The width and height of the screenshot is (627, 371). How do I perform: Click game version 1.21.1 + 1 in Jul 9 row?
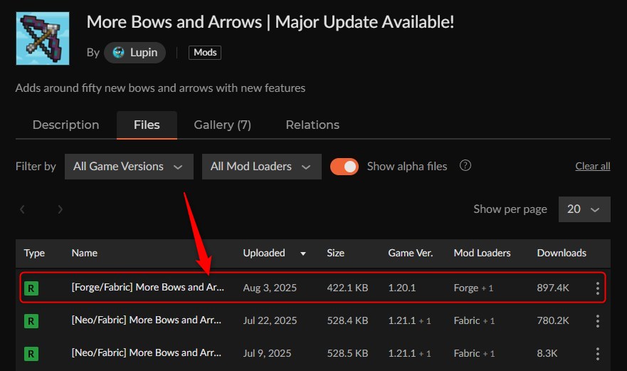409,353
